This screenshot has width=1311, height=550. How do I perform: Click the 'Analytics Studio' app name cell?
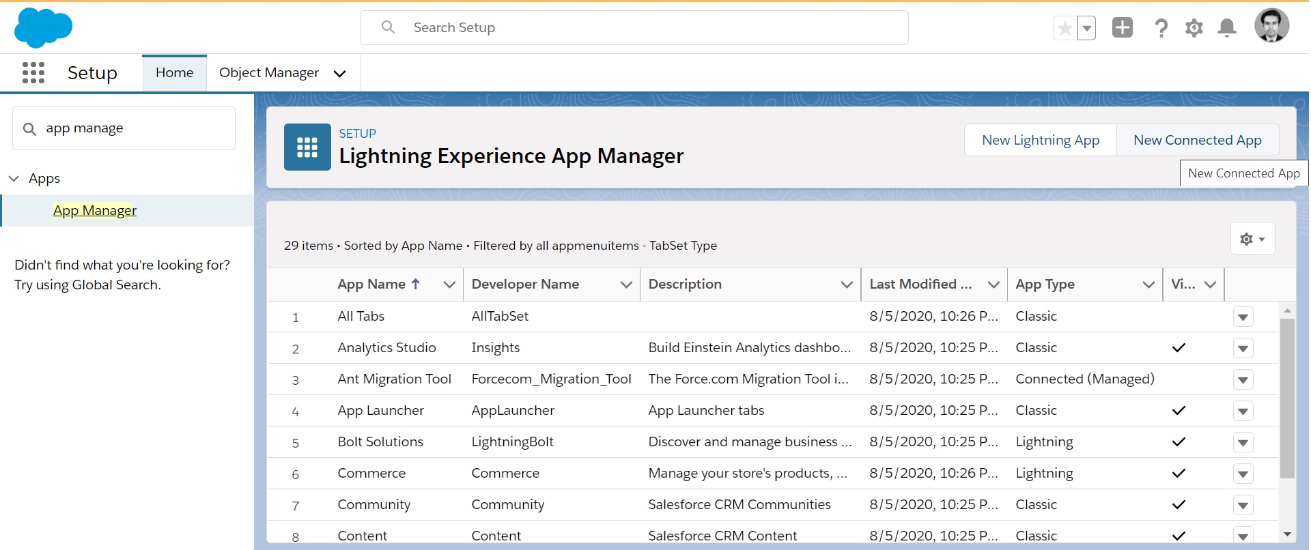[386, 348]
